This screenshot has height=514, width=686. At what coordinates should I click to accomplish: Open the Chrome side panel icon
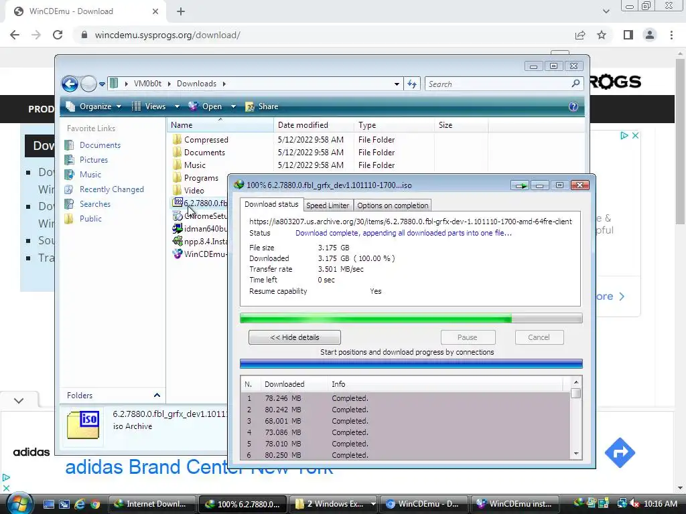(628, 35)
